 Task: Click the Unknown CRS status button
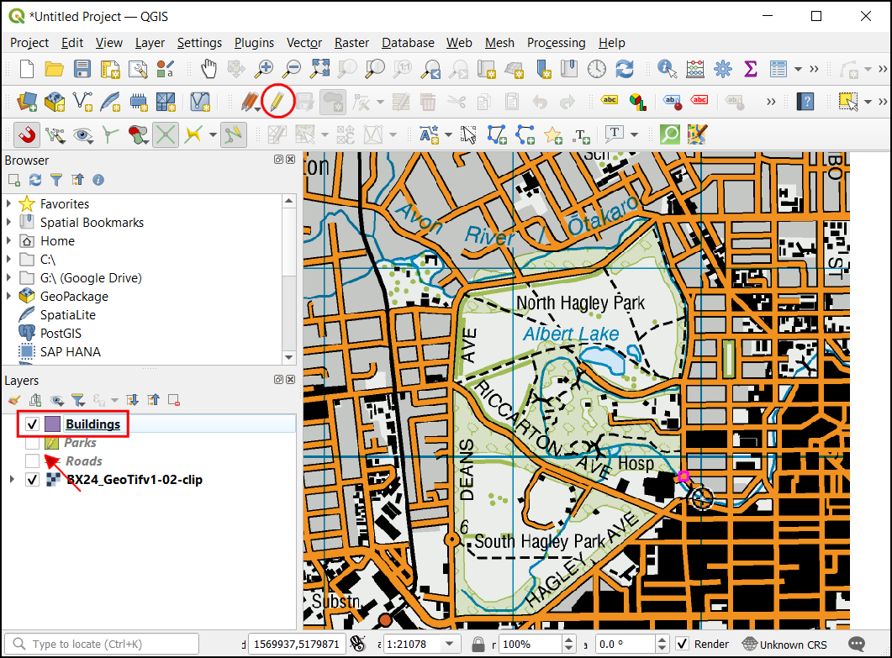point(784,645)
